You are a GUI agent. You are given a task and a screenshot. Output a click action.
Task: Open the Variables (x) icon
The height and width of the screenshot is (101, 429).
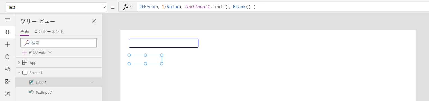point(8,93)
